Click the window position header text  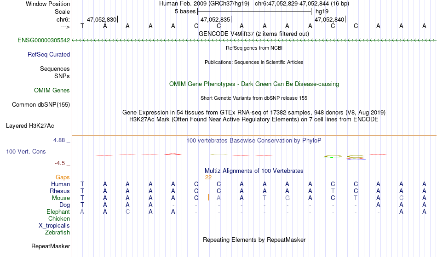[254, 4]
